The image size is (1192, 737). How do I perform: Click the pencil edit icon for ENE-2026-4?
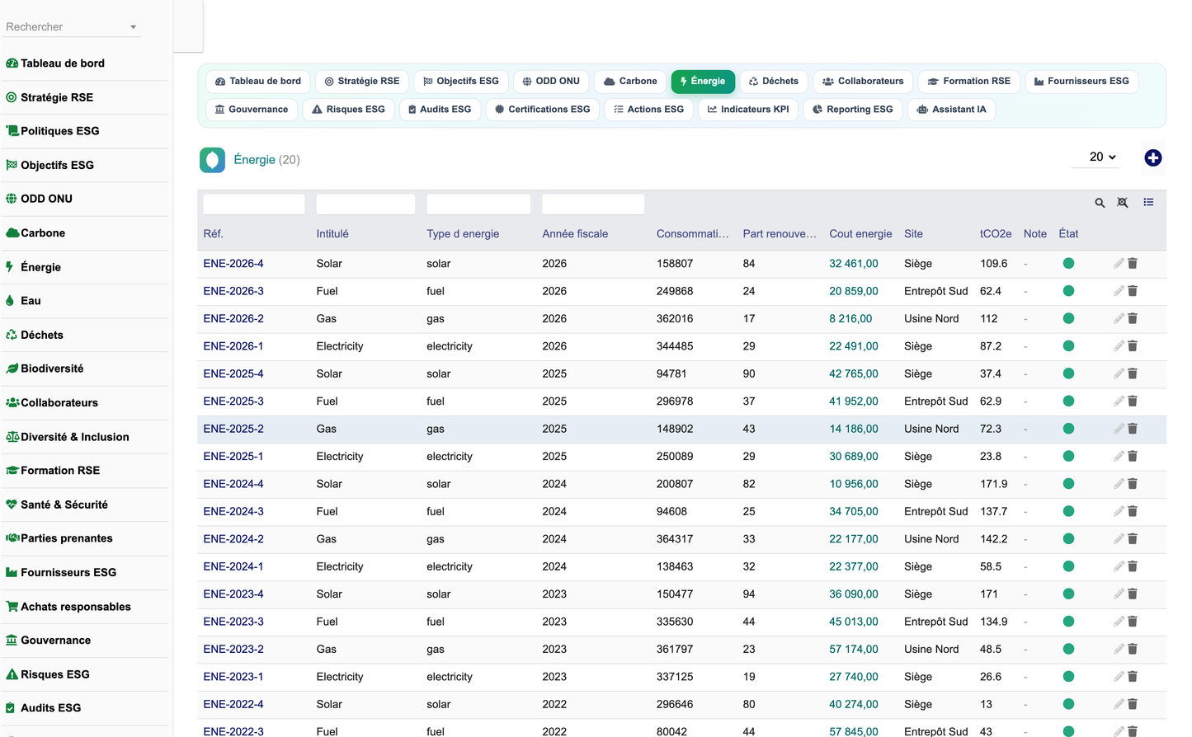[x=1118, y=264]
